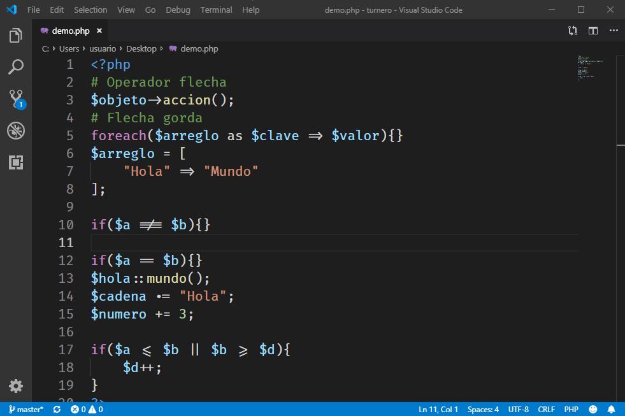The width and height of the screenshot is (625, 416).
Task: Click the 'foreach' keyword on line 5
Action: (x=119, y=136)
